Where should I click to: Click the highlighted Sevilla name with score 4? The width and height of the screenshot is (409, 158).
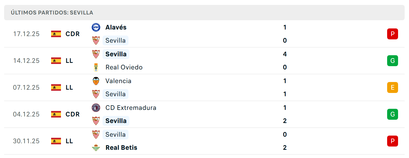(116, 54)
